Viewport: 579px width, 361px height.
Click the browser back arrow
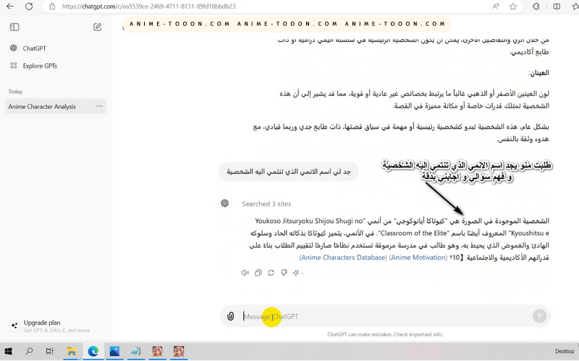coord(10,6)
